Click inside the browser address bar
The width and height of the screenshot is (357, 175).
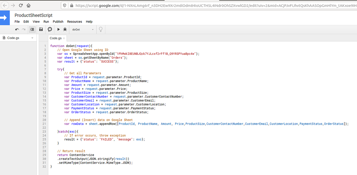tap(167, 5)
